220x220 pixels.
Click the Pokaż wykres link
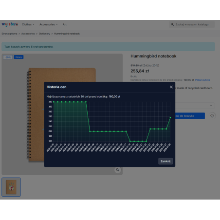pyautogui.click(x=202, y=80)
